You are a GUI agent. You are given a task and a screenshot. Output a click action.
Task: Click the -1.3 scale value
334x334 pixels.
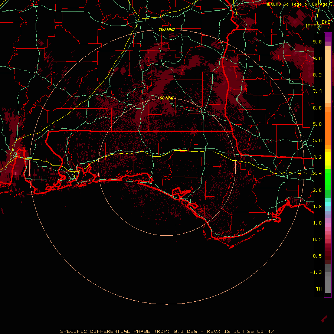pyautogui.click(x=316, y=272)
